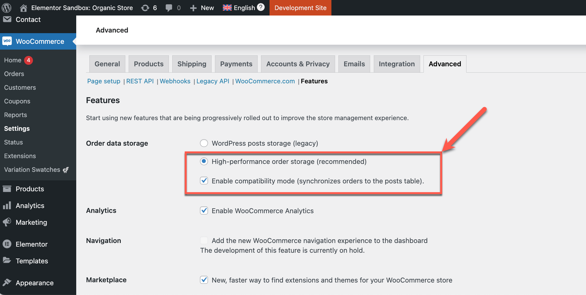This screenshot has width=586, height=295.
Task: Click the Appearance paintbrush icon
Action: 7,283
